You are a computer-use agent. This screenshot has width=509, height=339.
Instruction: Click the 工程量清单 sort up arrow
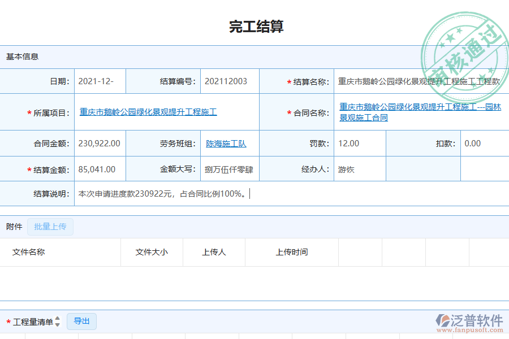(x=57, y=318)
